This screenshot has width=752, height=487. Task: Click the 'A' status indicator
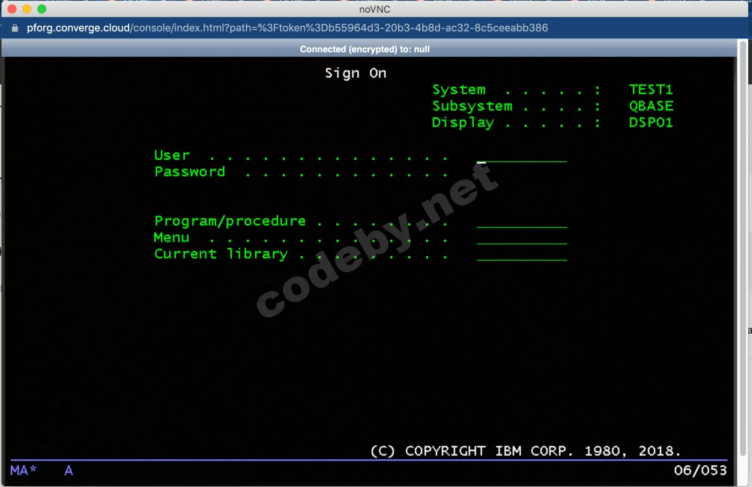(69, 470)
